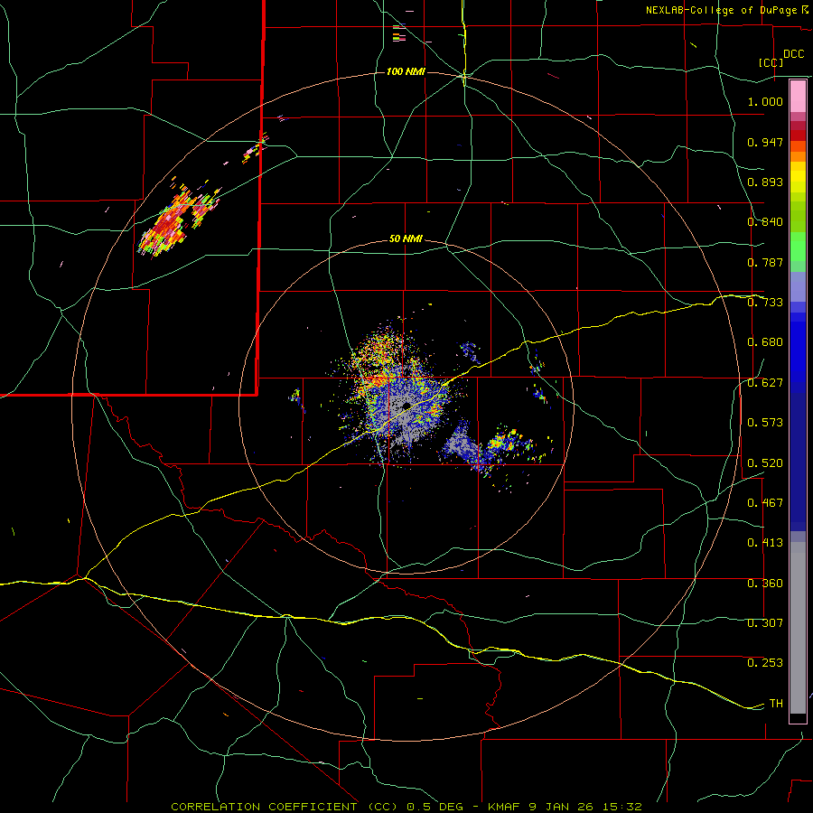Pick the pink swatch at color bar top
The image size is (813, 813).
[798, 97]
